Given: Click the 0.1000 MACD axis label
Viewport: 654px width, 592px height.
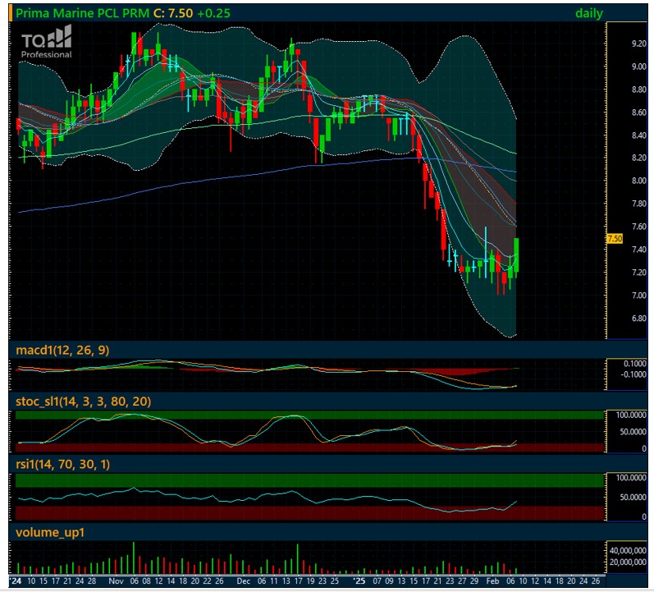Looking at the screenshot, I should (635, 364).
